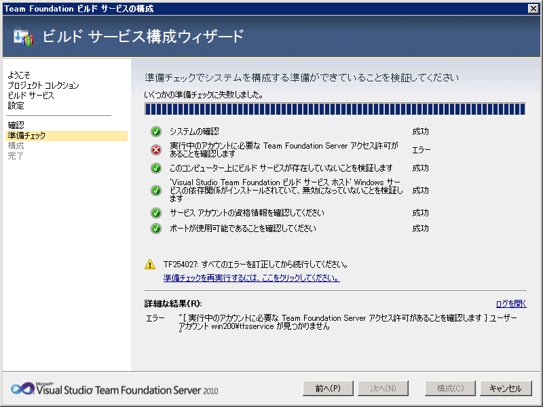Screen dimensions: 543x407
Task: Click the 前へ(P) button
Action: 328,388
